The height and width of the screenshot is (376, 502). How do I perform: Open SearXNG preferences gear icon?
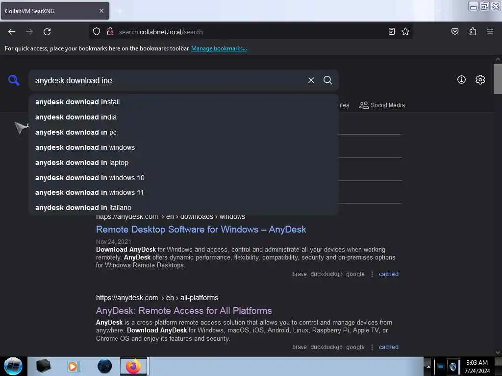(480, 80)
